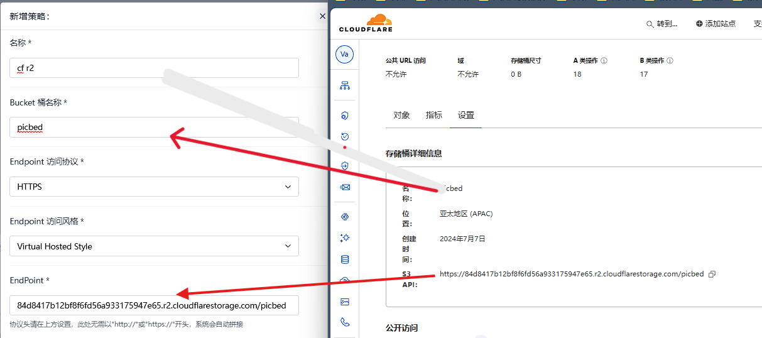Edit the policy name field containing 'cf r2'

(x=154, y=68)
